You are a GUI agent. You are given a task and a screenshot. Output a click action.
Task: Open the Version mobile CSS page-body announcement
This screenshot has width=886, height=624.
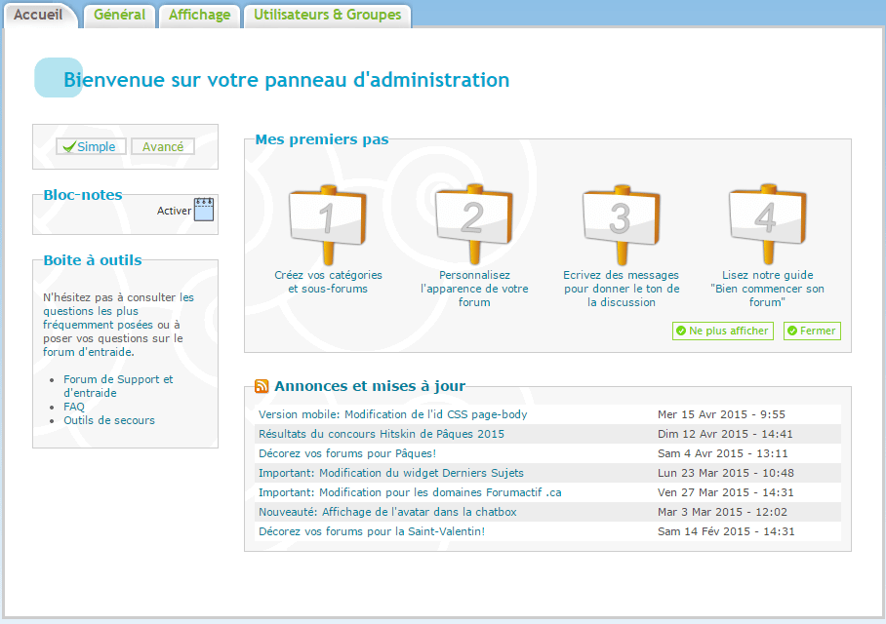(x=392, y=414)
